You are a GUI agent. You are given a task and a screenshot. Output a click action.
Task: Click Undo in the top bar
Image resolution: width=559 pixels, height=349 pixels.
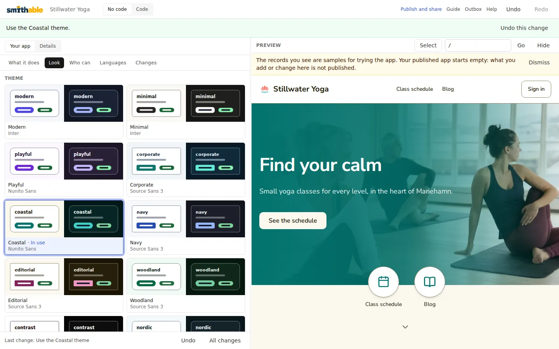(513, 9)
